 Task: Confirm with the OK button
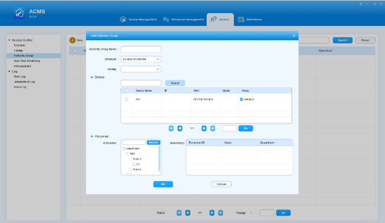[x=163, y=185]
